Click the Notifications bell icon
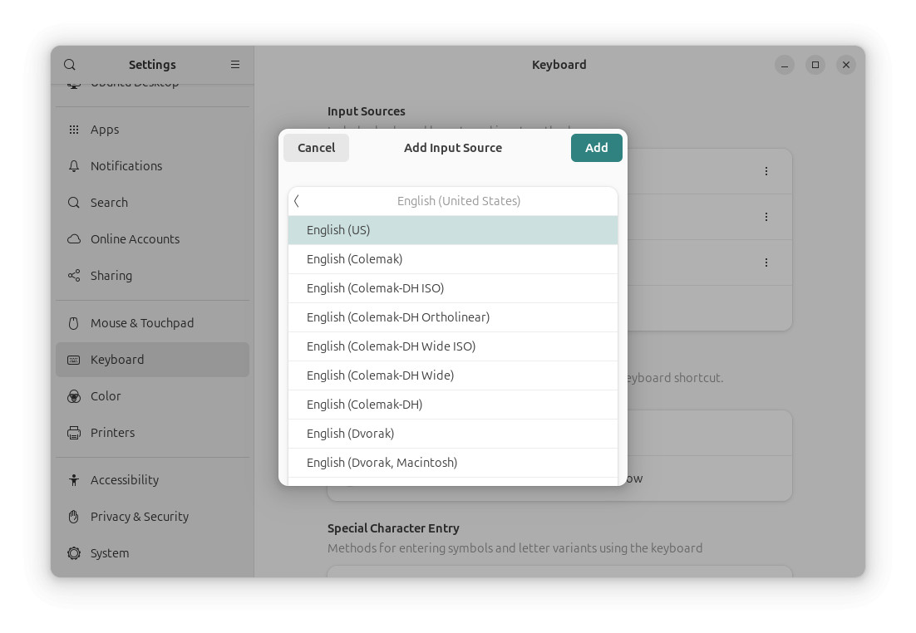The height and width of the screenshot is (633, 916). 74,166
